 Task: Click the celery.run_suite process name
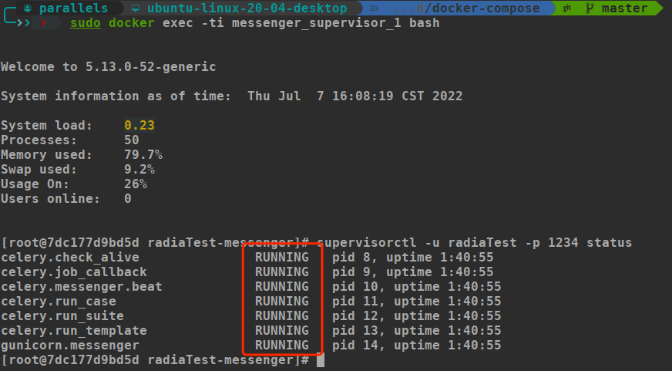coord(62,315)
